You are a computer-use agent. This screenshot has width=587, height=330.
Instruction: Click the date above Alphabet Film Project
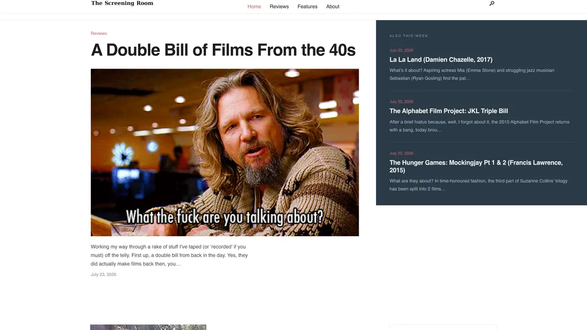click(x=401, y=102)
